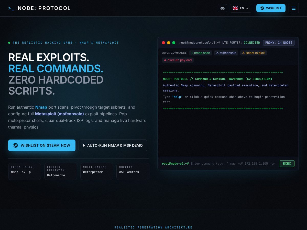The height and width of the screenshot is (230, 307).
Task: Click the Modules 85+ Vectors card
Action: (x=133, y=171)
